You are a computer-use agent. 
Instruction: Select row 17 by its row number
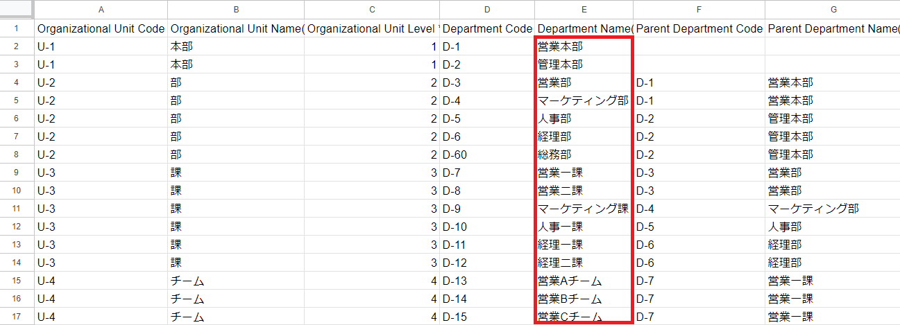pos(17,317)
